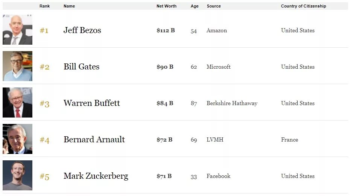Screen dimensions: 350x196
Task: Click the Berkshire Hathaway source text
Action: click(232, 103)
